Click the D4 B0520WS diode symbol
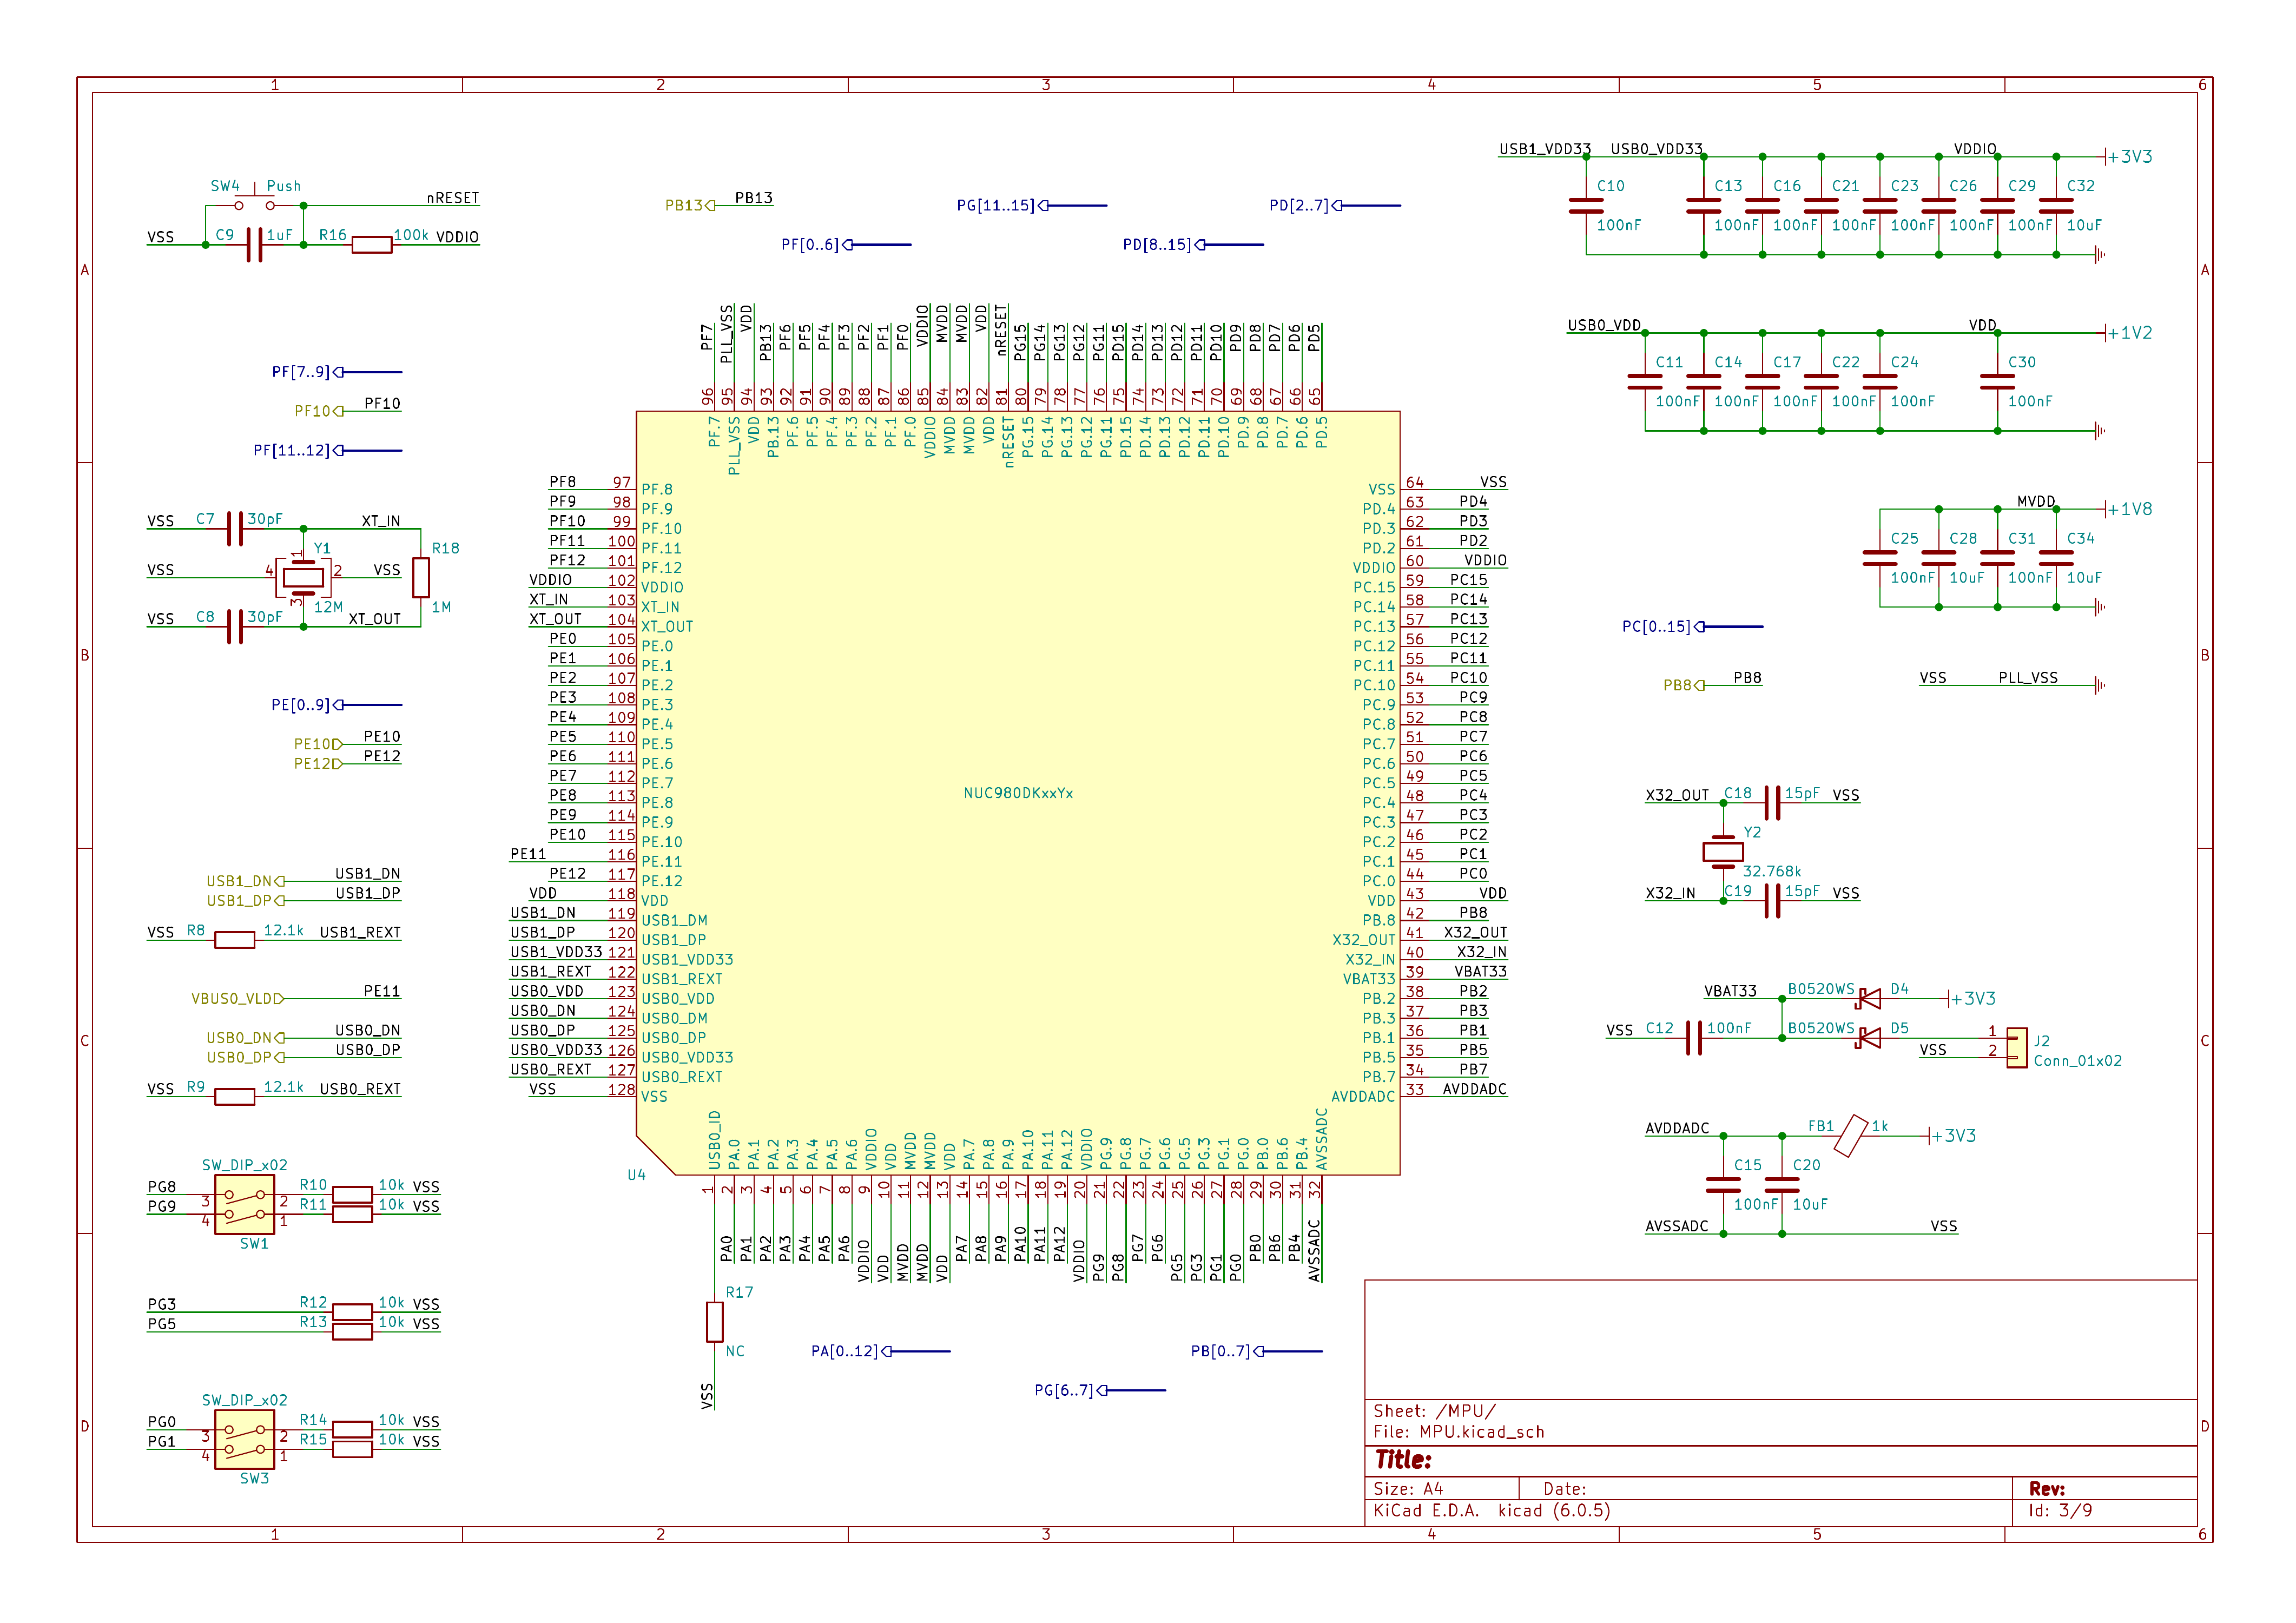Image resolution: width=2296 pixels, height=1623 pixels. pos(1868,998)
